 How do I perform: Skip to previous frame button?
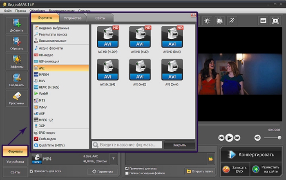(x=221, y=137)
